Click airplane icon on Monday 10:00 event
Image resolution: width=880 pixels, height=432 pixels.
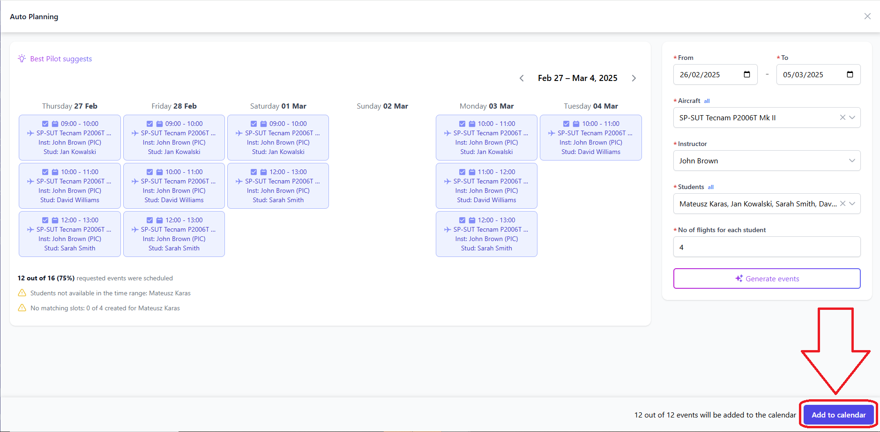(447, 133)
